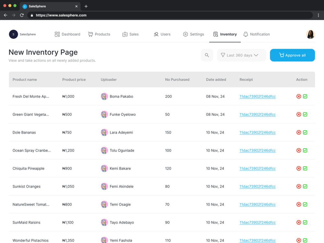Approve the Fresh Del Monte product row

pos(305,96)
